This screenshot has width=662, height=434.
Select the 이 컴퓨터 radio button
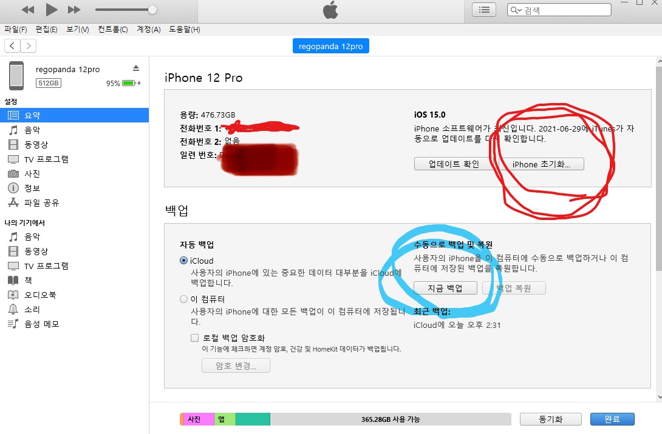point(183,299)
